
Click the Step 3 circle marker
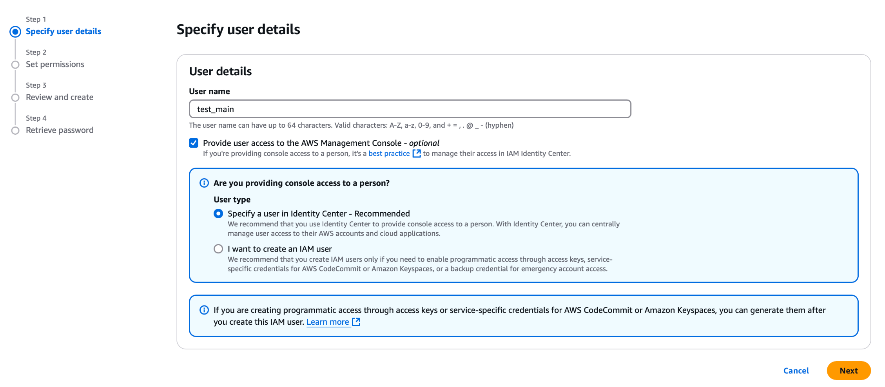15,98
